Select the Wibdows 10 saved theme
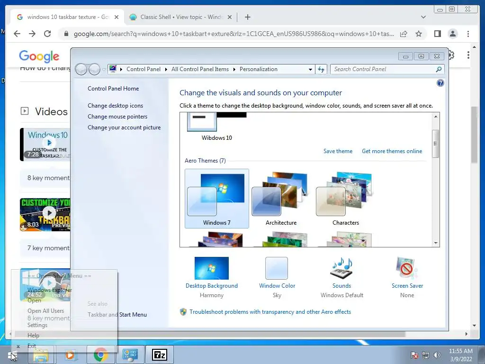Image resolution: width=485 pixels, height=364 pixels. (x=217, y=127)
